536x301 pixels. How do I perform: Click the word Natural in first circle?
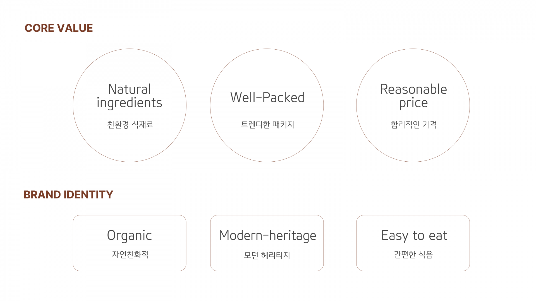click(130, 89)
